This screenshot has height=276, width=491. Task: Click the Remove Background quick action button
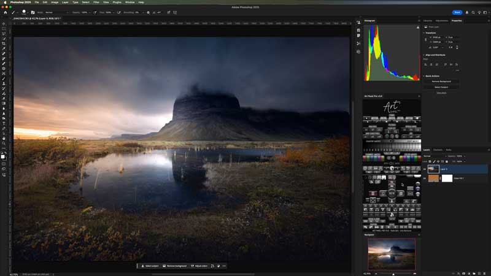pyautogui.click(x=441, y=81)
